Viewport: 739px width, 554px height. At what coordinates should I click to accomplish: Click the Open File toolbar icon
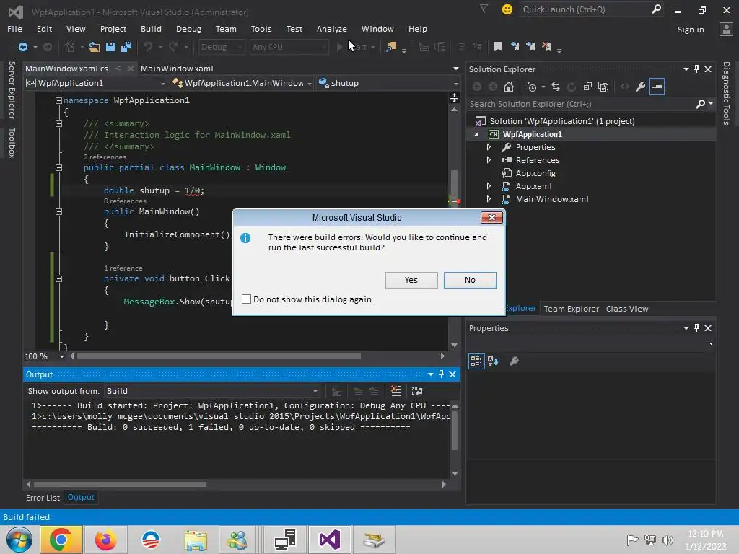[x=95, y=47]
